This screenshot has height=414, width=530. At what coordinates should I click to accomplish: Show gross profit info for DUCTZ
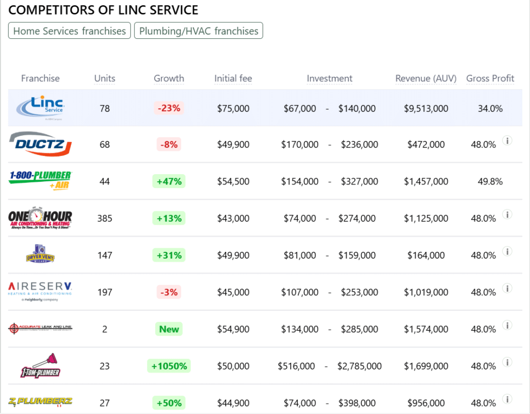[x=507, y=140]
